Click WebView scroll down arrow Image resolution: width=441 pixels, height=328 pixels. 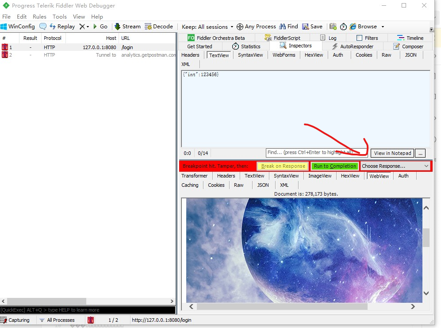coord(426,293)
